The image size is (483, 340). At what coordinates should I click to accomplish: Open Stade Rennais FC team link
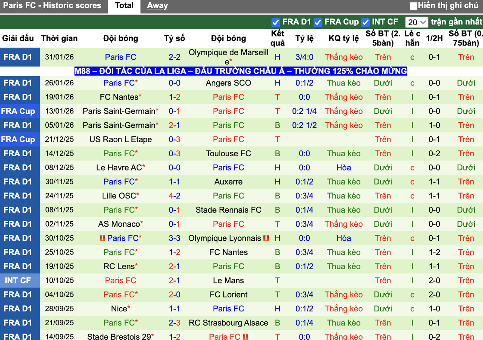(229, 210)
